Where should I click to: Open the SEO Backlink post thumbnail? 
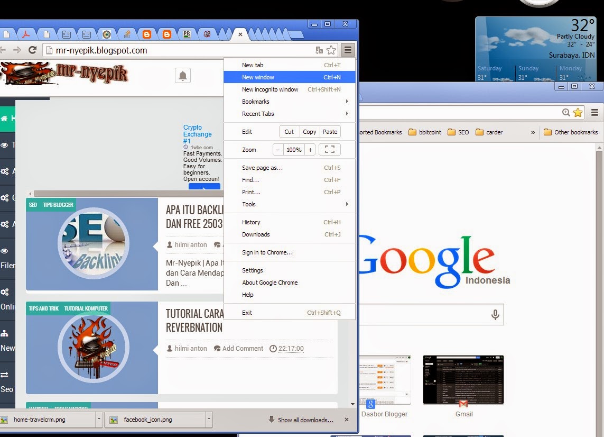pyautogui.click(x=93, y=244)
